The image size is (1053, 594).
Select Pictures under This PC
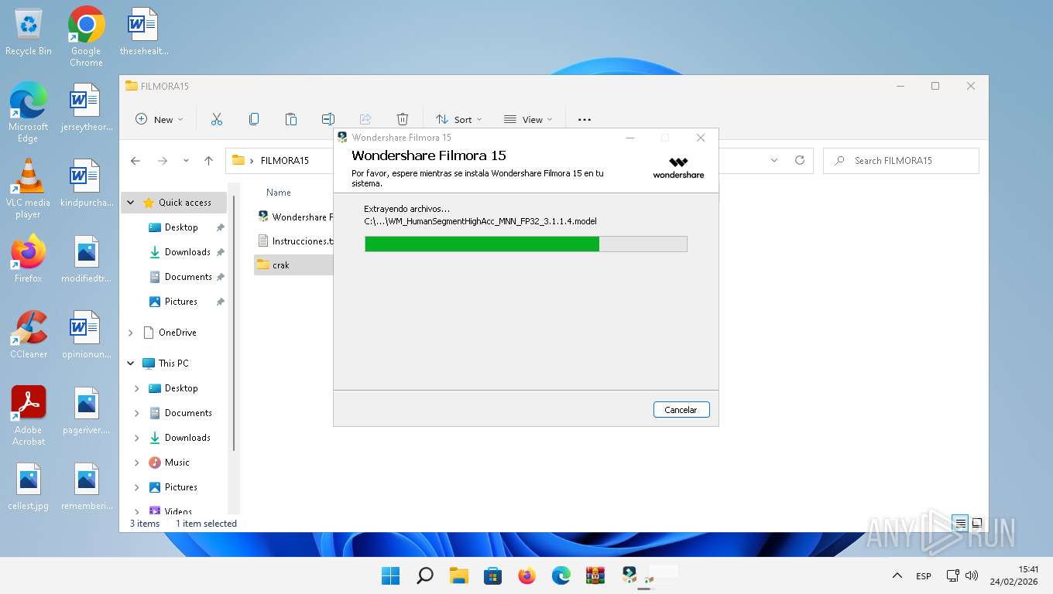point(180,487)
